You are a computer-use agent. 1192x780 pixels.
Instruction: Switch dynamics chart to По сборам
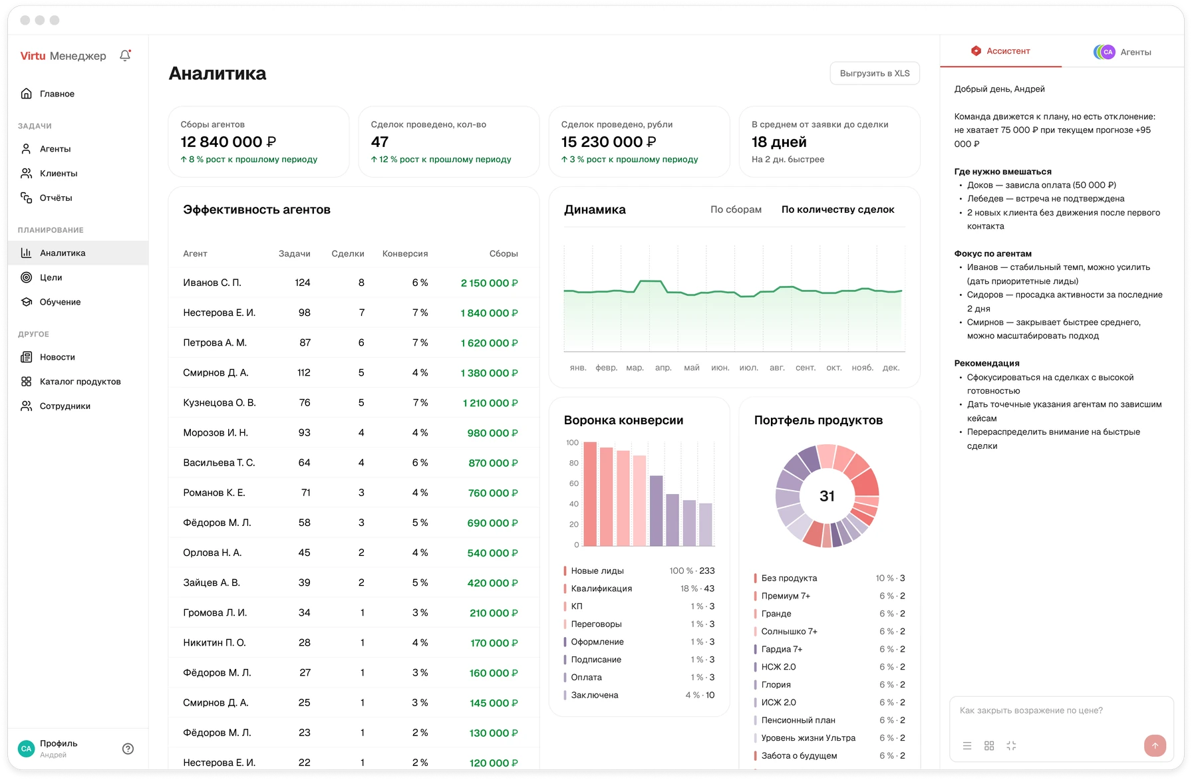click(x=736, y=209)
